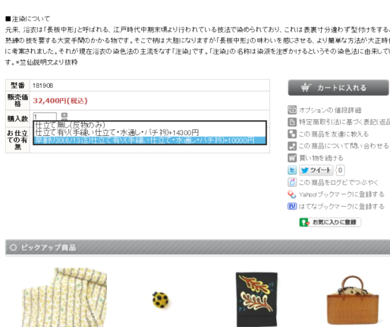Click the option price details icon
390x327 pixels.
[292, 110]
